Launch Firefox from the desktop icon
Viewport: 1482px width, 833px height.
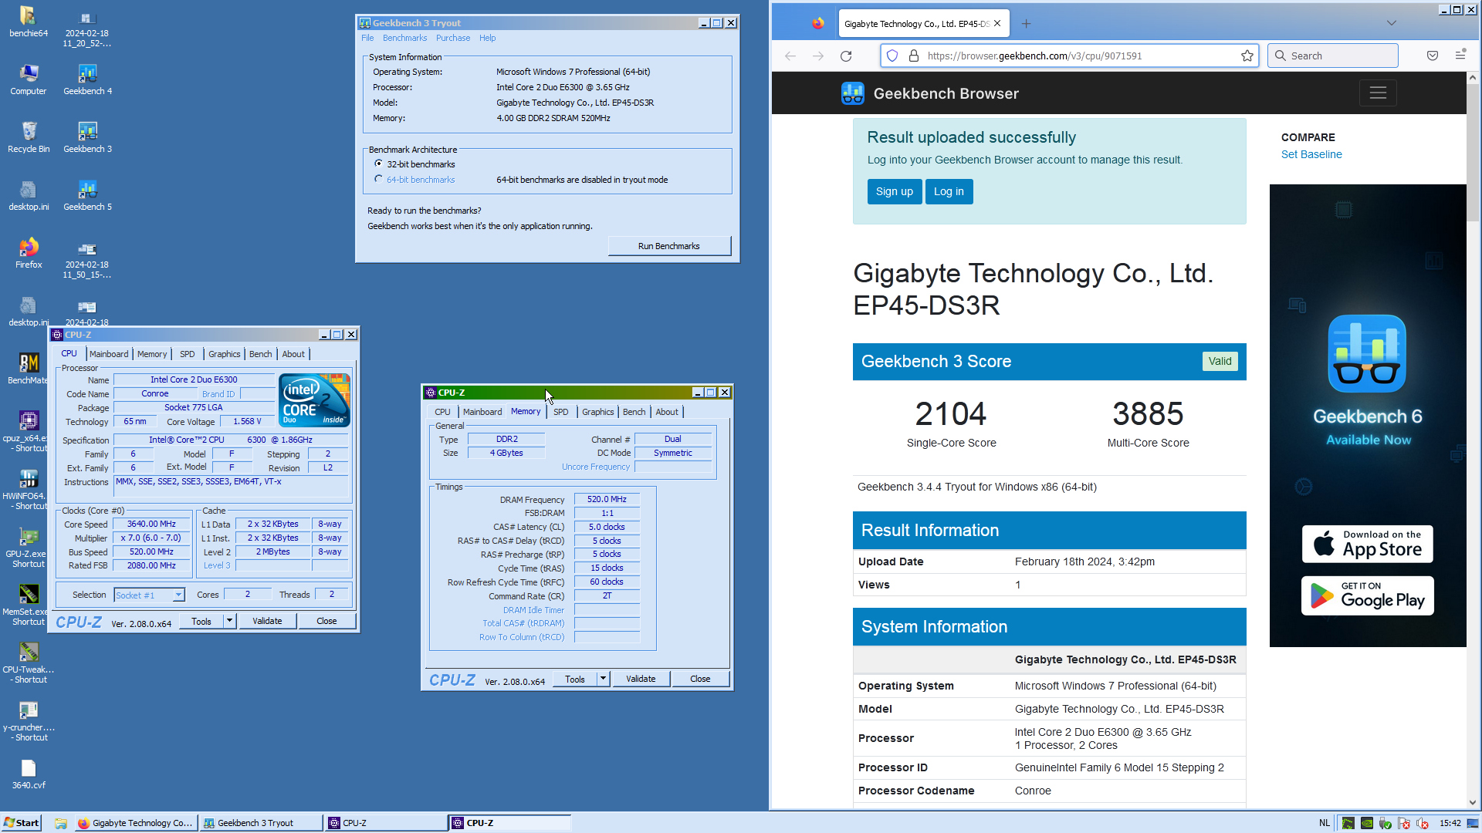click(29, 253)
